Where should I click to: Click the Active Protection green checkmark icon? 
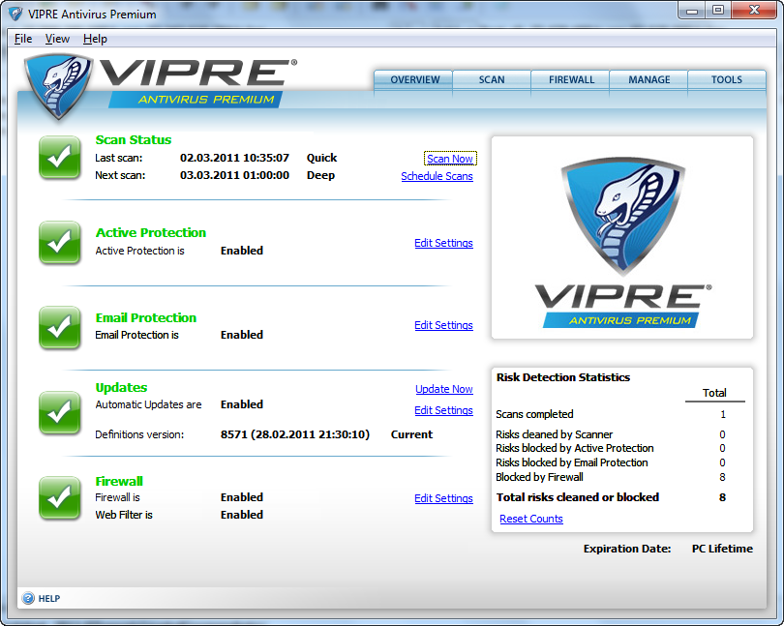(59, 242)
